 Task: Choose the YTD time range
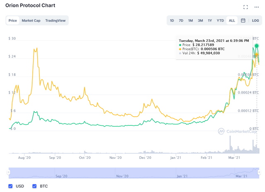(220, 20)
